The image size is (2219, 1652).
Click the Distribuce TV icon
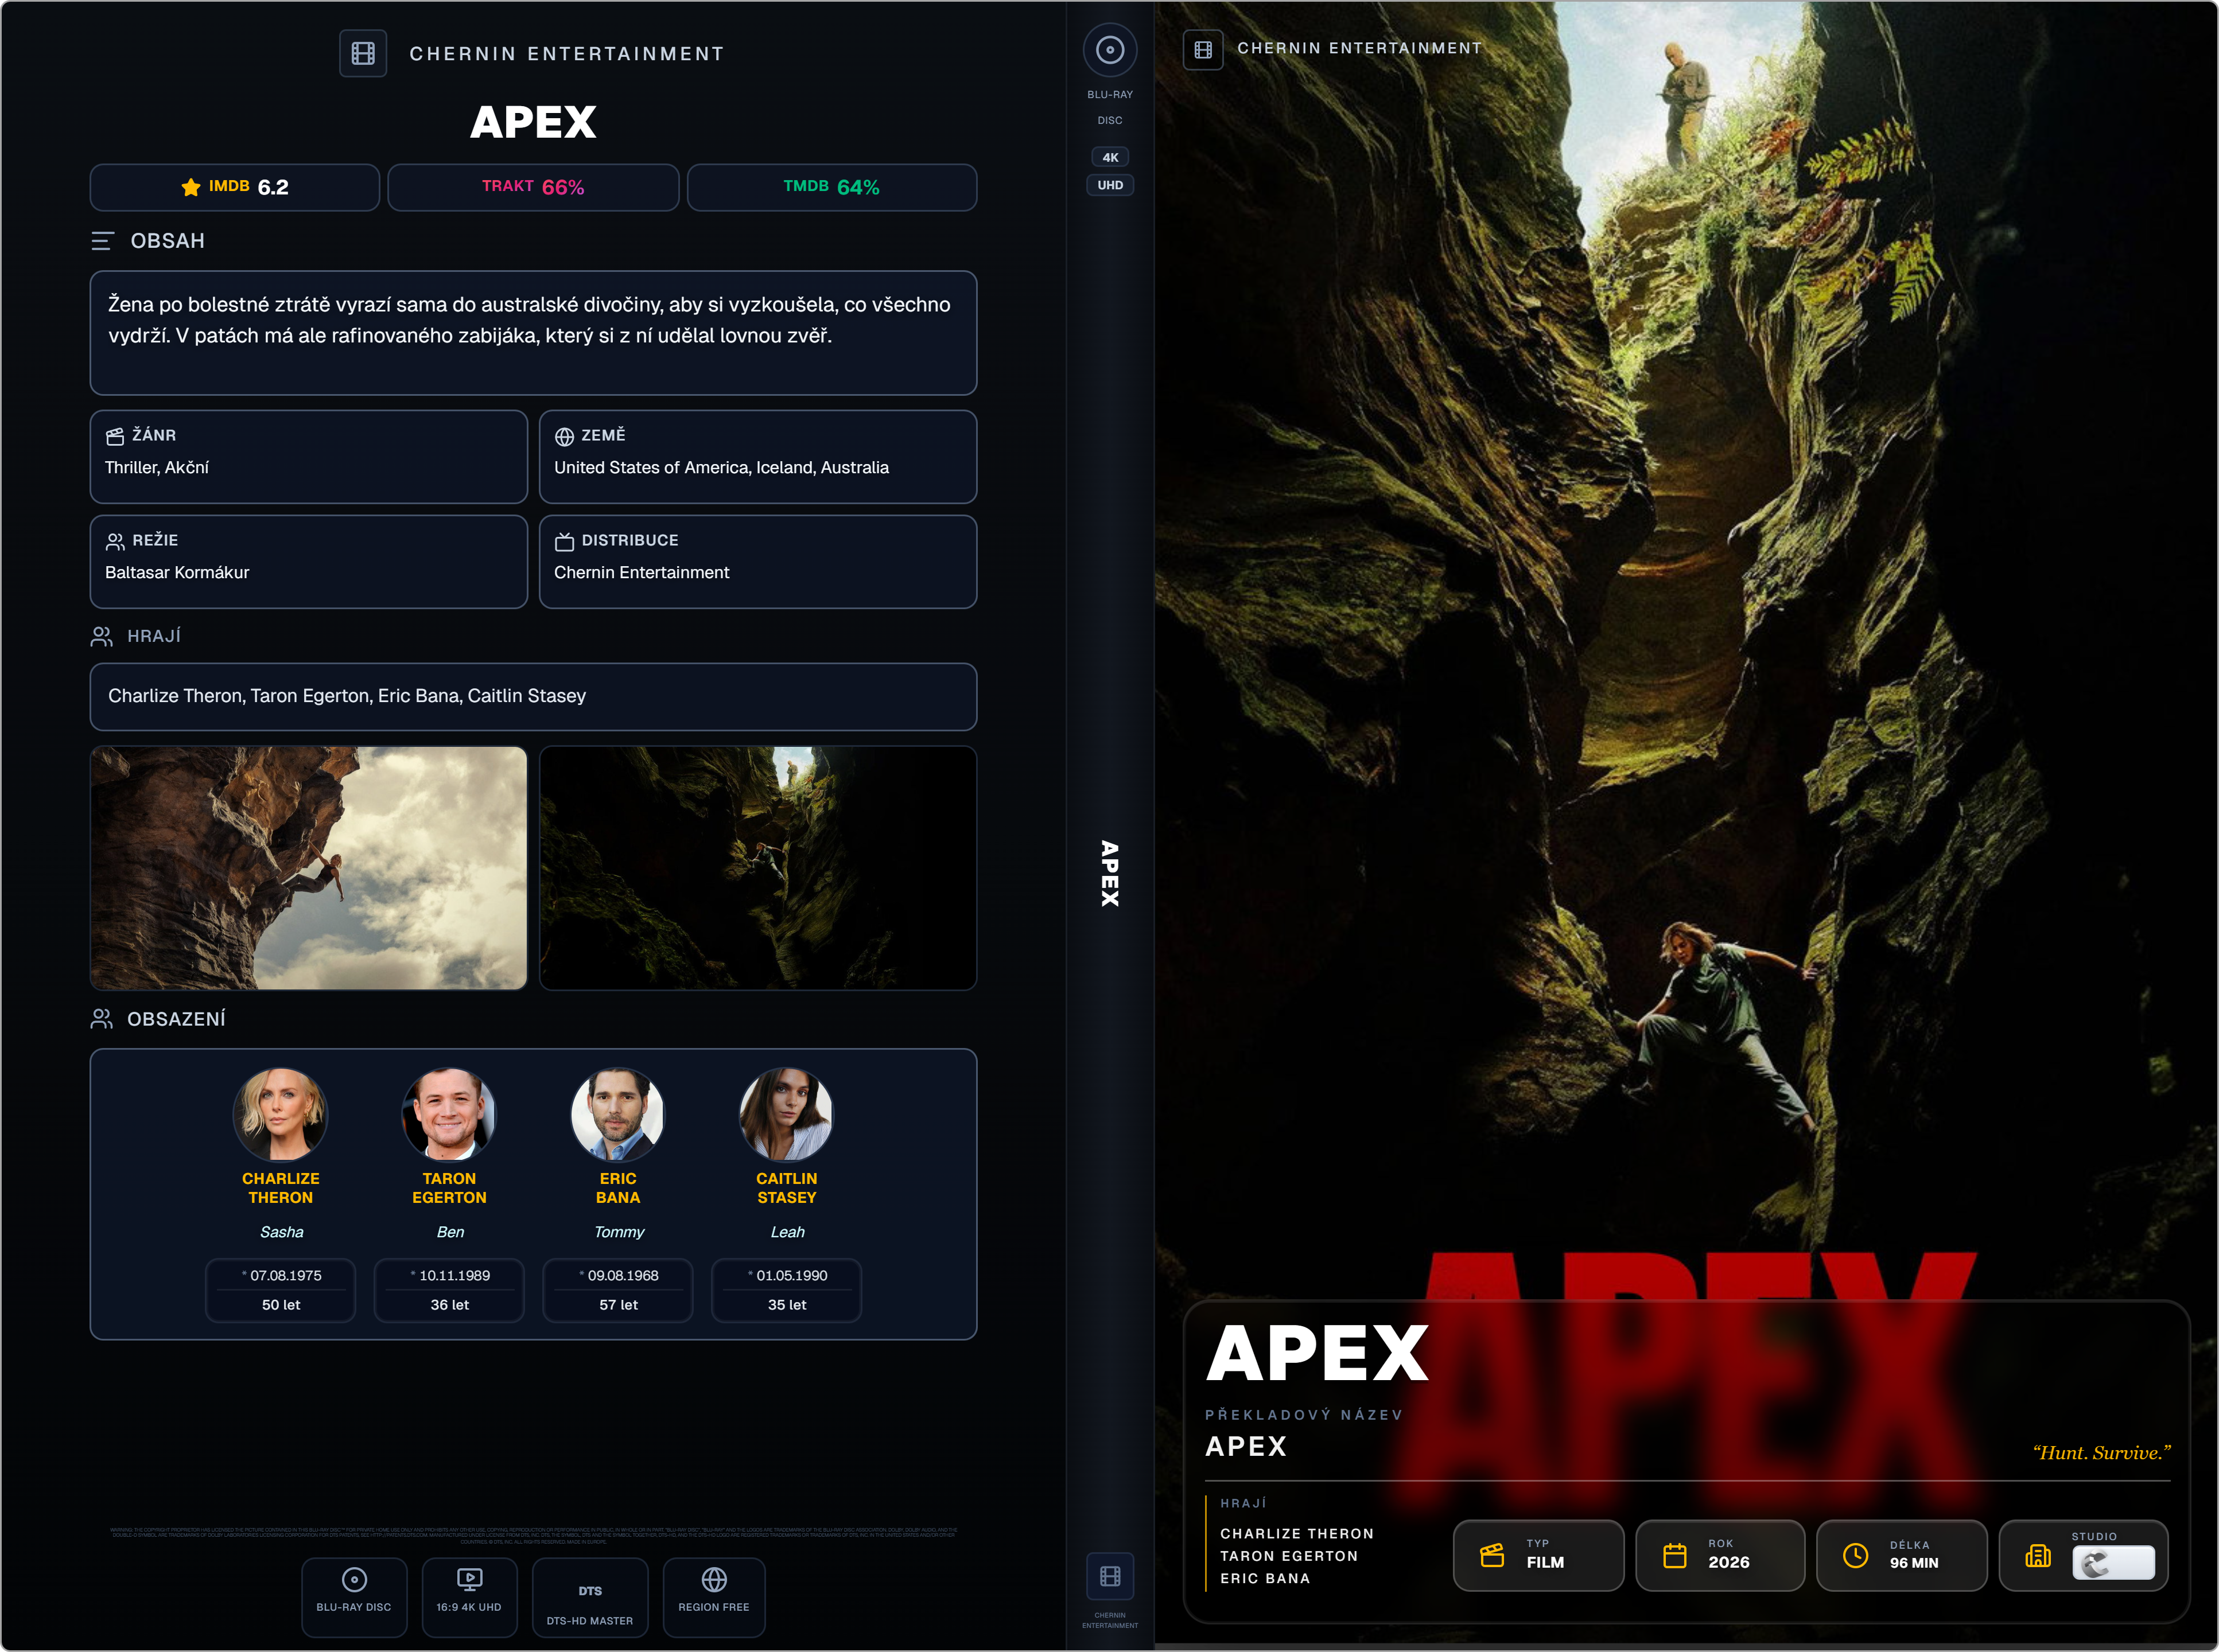(564, 541)
